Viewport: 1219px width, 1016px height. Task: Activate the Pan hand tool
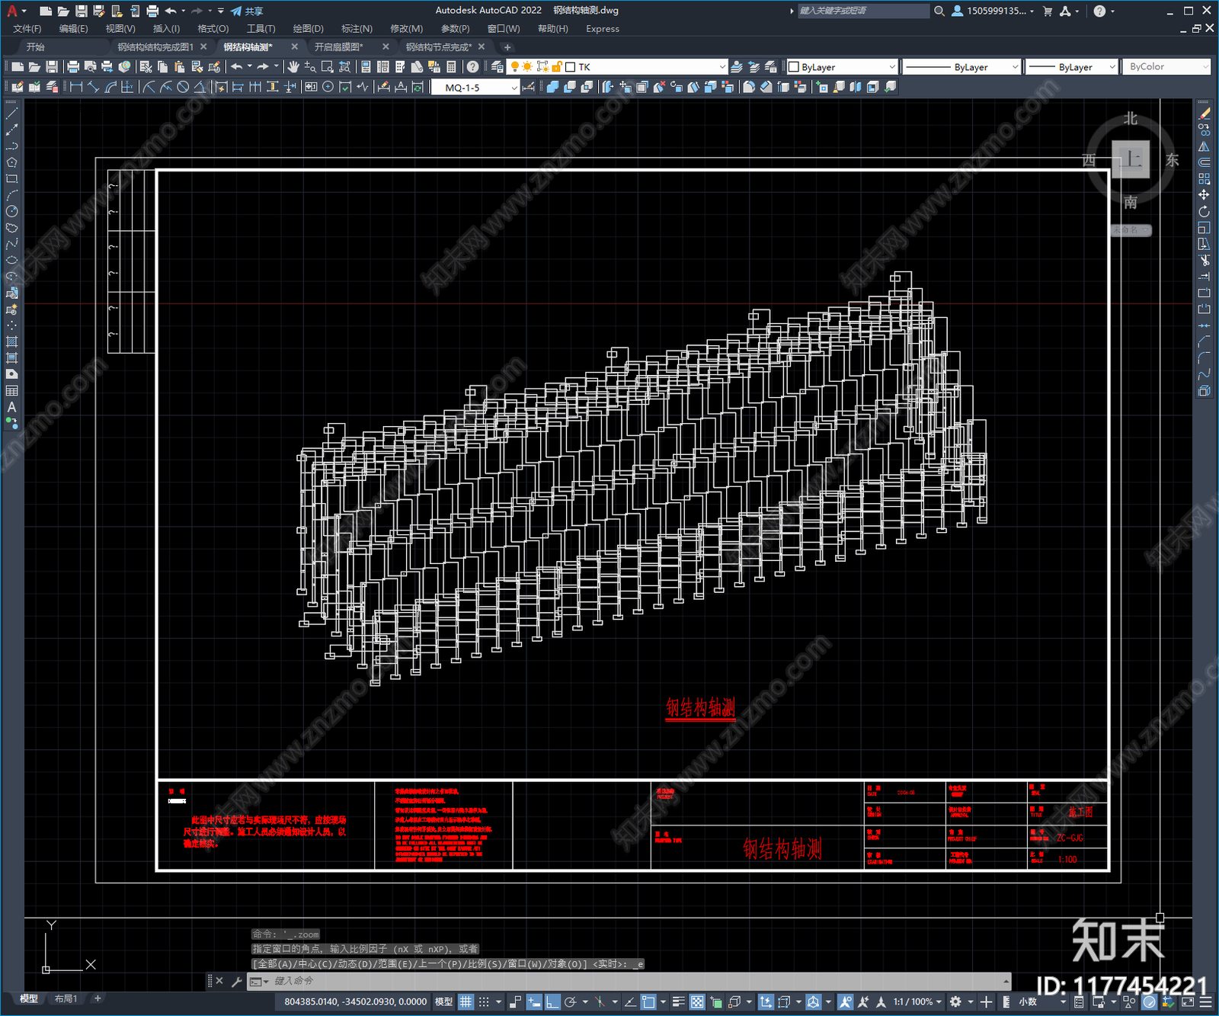pyautogui.click(x=293, y=67)
